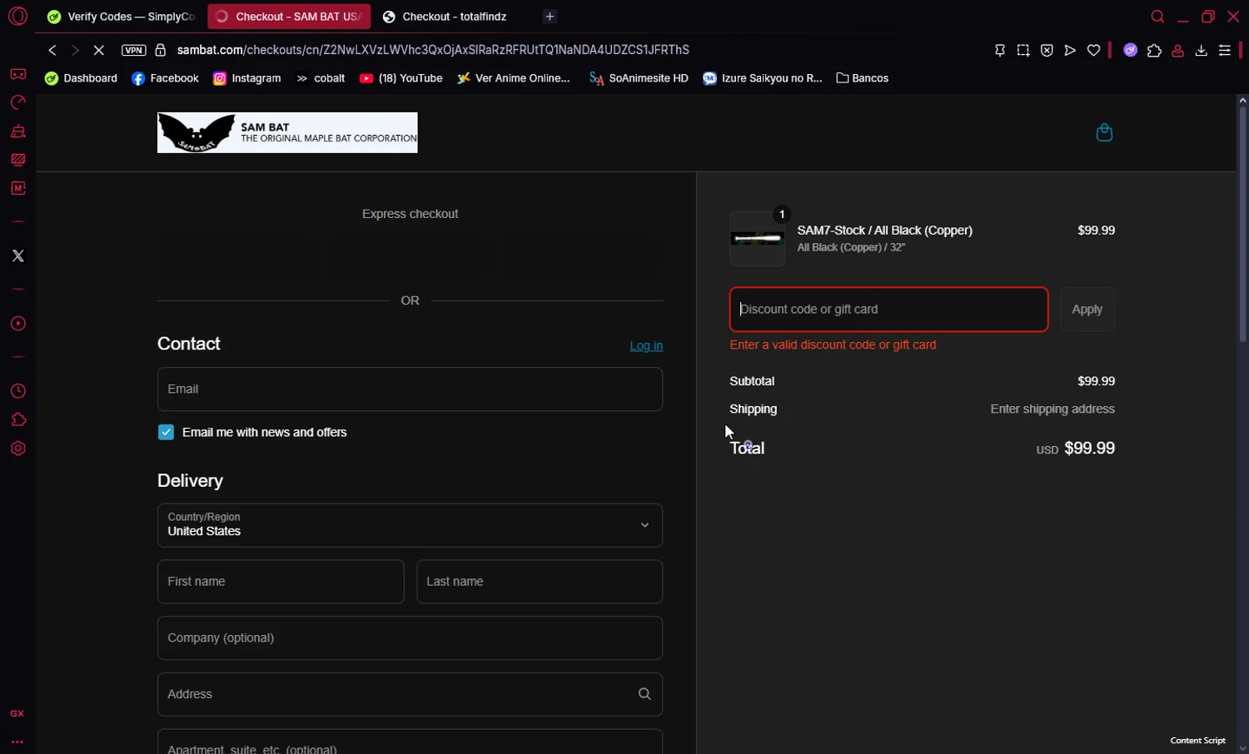Open the X (Twitter) sidebar panel

pos(17,255)
